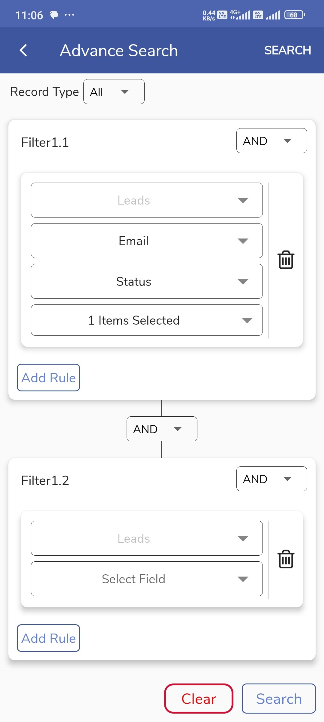This screenshot has height=722, width=324.
Task: Open the Leads dropdown in Filter1.2
Action: pyautogui.click(x=147, y=538)
